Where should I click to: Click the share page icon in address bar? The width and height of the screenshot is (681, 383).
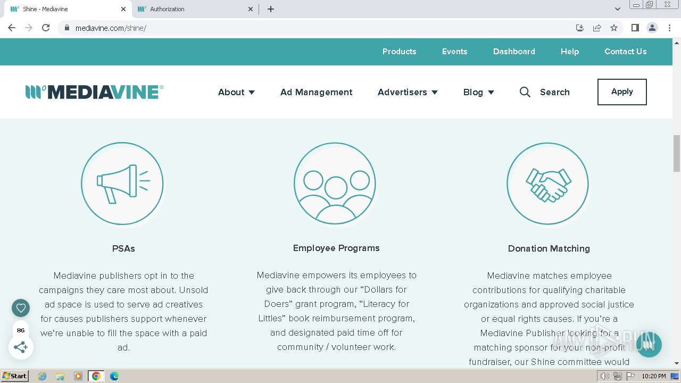(x=597, y=28)
